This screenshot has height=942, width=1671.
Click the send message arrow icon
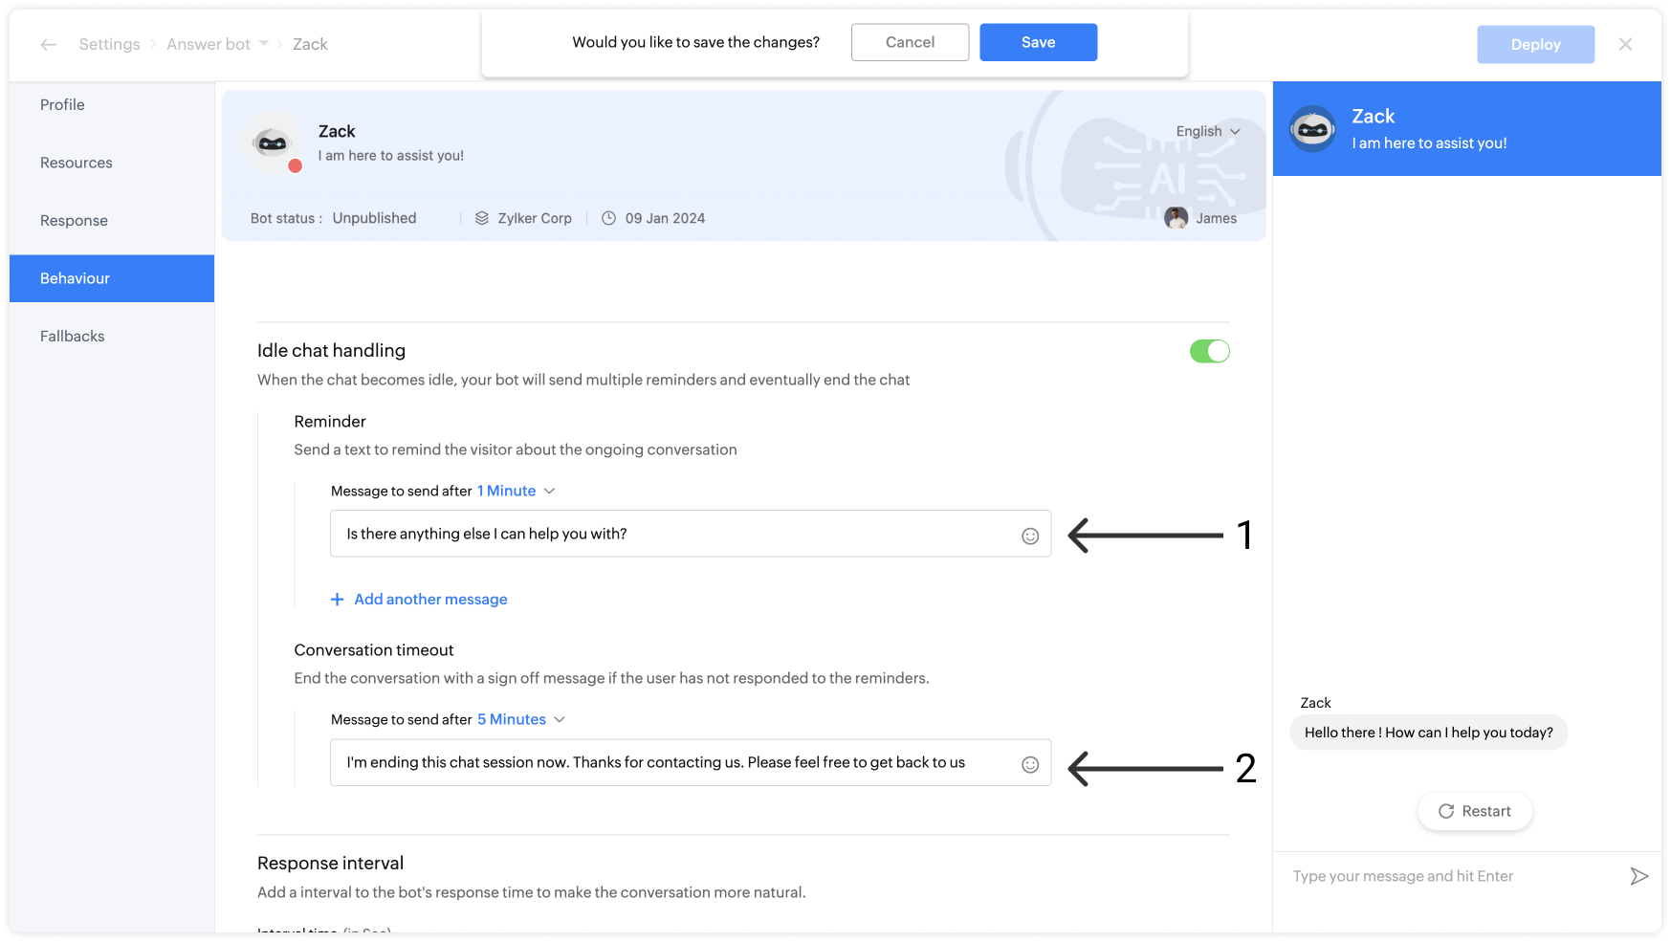click(1638, 876)
